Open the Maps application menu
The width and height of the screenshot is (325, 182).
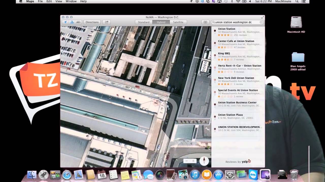pos(30,2)
